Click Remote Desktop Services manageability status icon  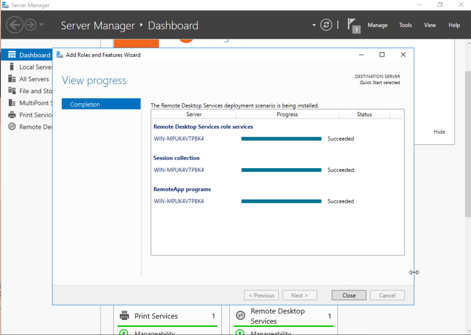pyautogui.click(x=240, y=332)
